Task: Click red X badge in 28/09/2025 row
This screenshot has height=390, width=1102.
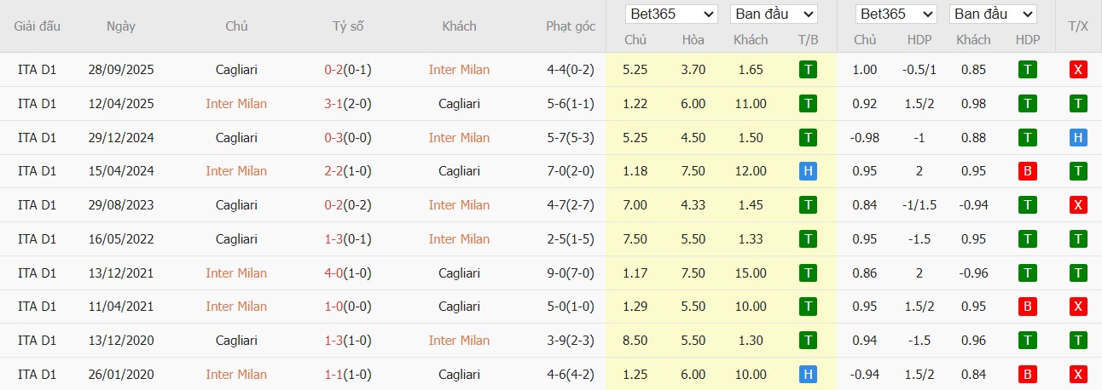Action: pos(1078,70)
